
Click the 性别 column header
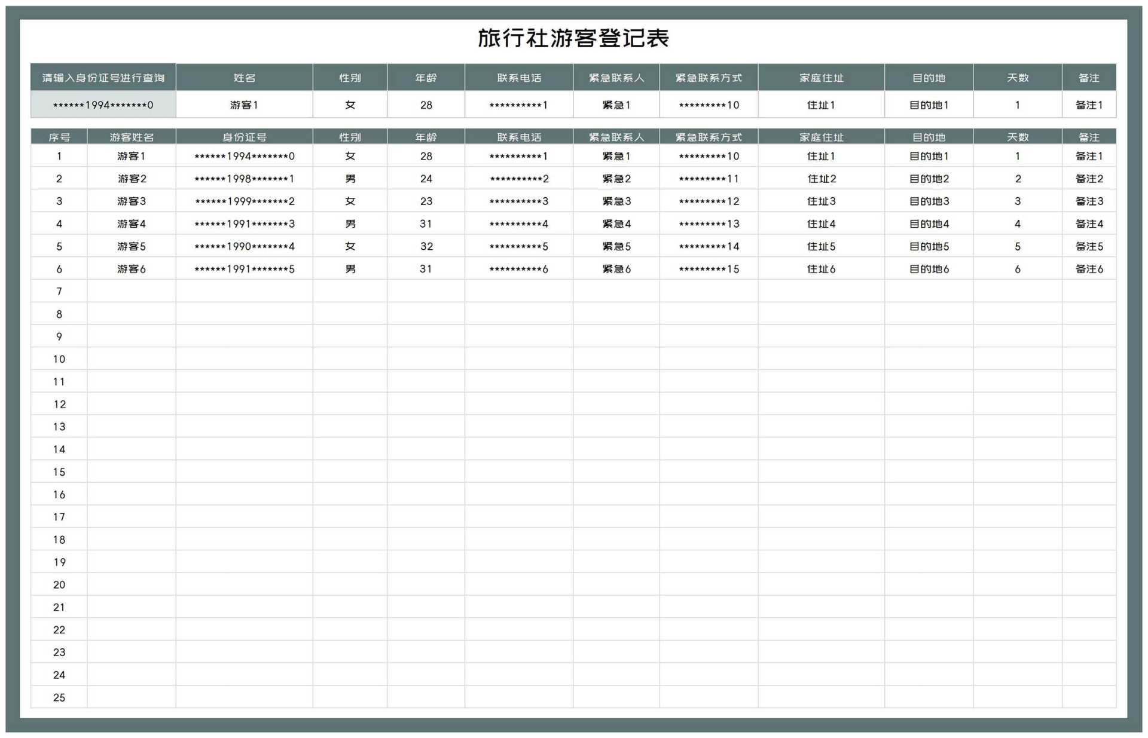point(350,77)
